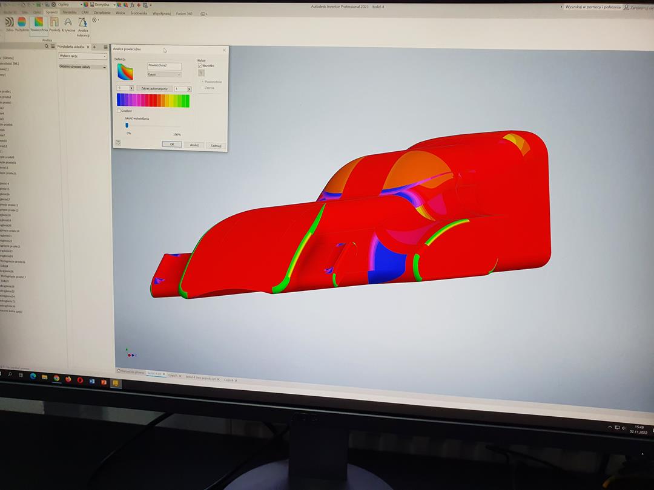Add a new browser panel with plus
Viewport: 654px width, 490px height.
pos(94,47)
